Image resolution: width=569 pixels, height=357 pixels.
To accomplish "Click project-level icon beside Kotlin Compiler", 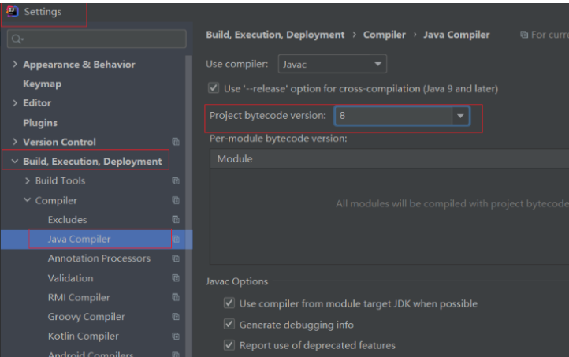I will (x=176, y=337).
